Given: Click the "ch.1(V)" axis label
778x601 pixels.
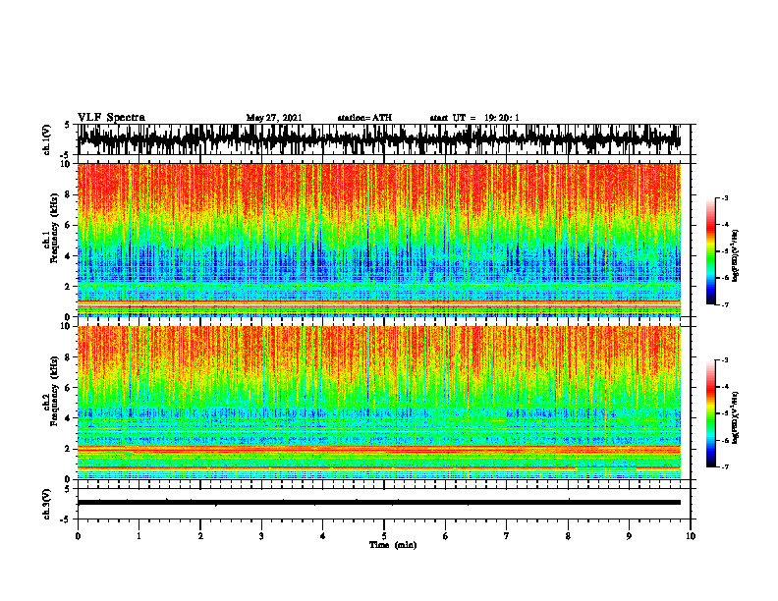Looking at the screenshot, I should tap(47, 139).
